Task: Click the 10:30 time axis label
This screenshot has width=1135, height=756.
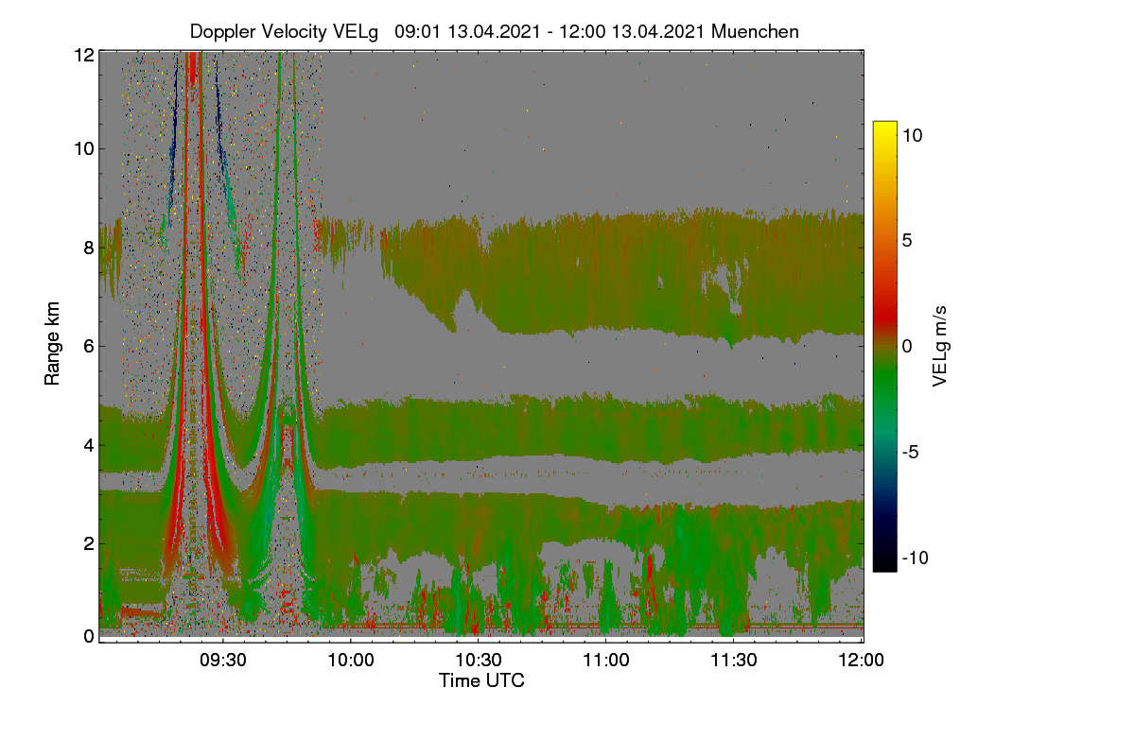Action: [479, 660]
